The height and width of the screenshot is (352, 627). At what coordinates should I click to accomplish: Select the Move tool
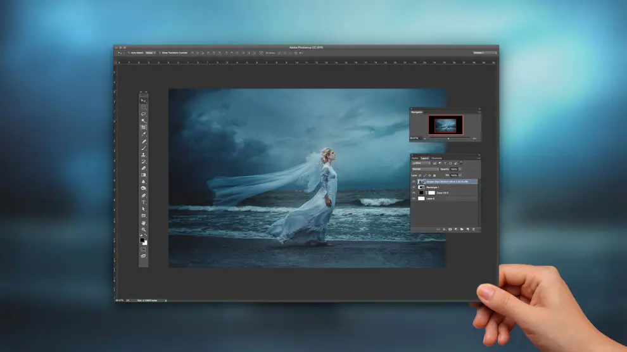pyautogui.click(x=144, y=101)
